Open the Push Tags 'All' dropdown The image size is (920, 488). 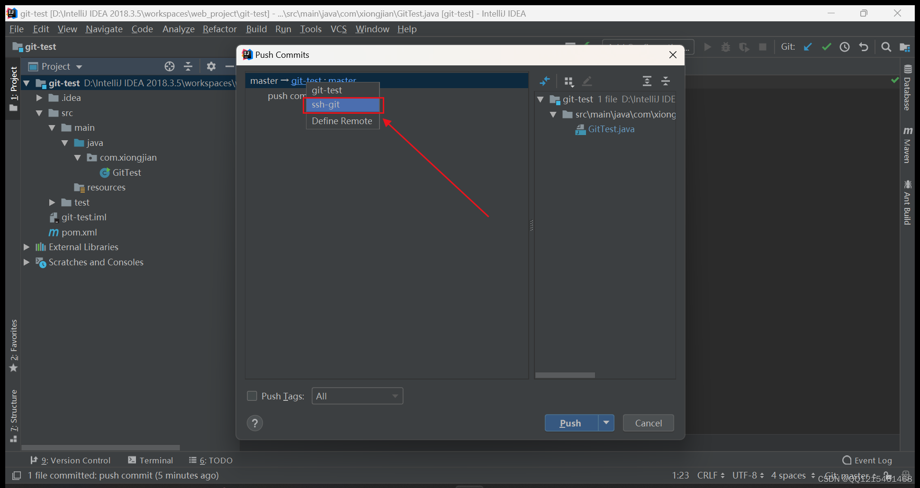[x=358, y=396]
